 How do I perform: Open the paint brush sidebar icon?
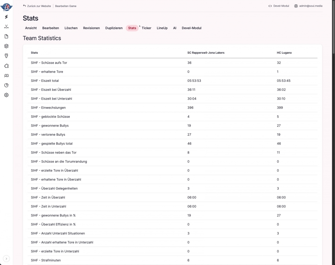tap(6, 56)
